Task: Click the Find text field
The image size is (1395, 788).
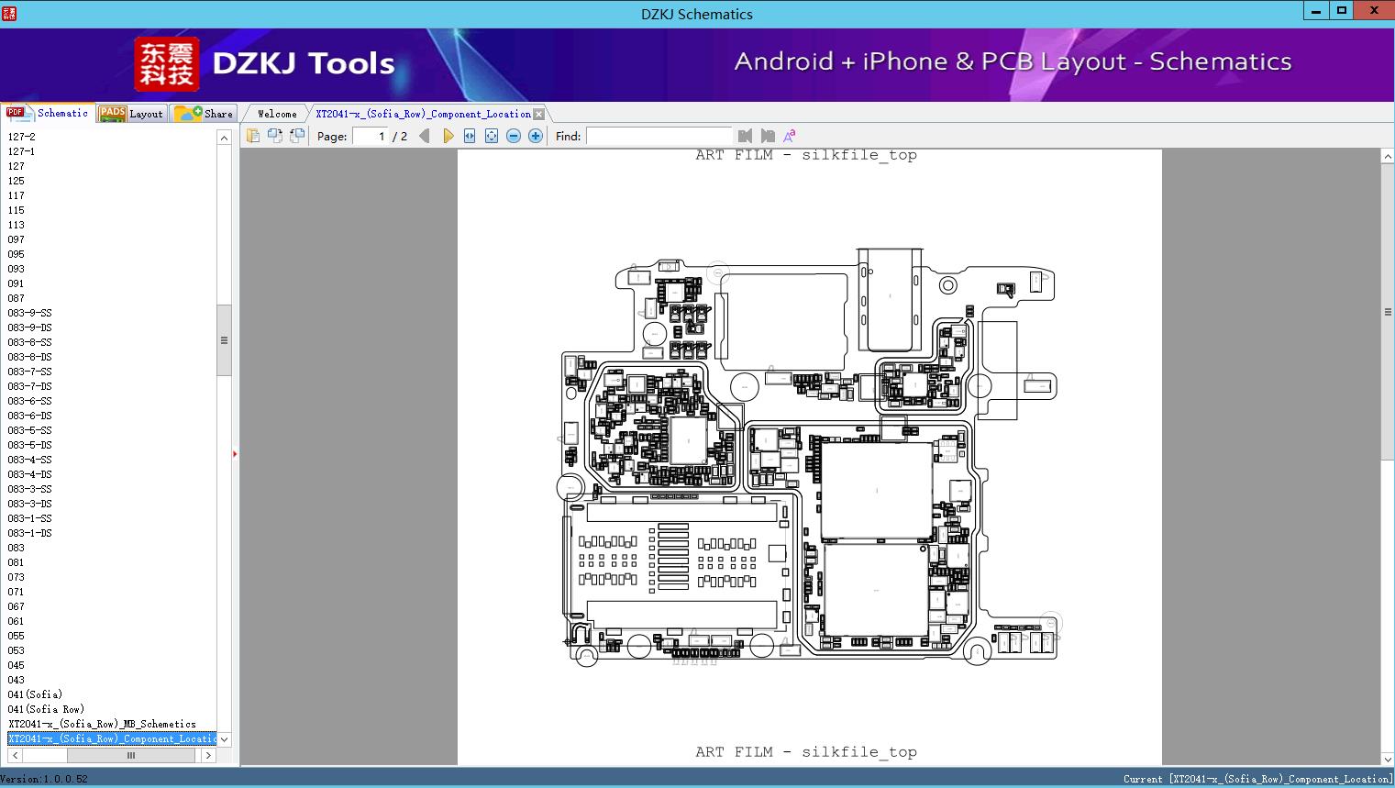Action: (x=659, y=136)
